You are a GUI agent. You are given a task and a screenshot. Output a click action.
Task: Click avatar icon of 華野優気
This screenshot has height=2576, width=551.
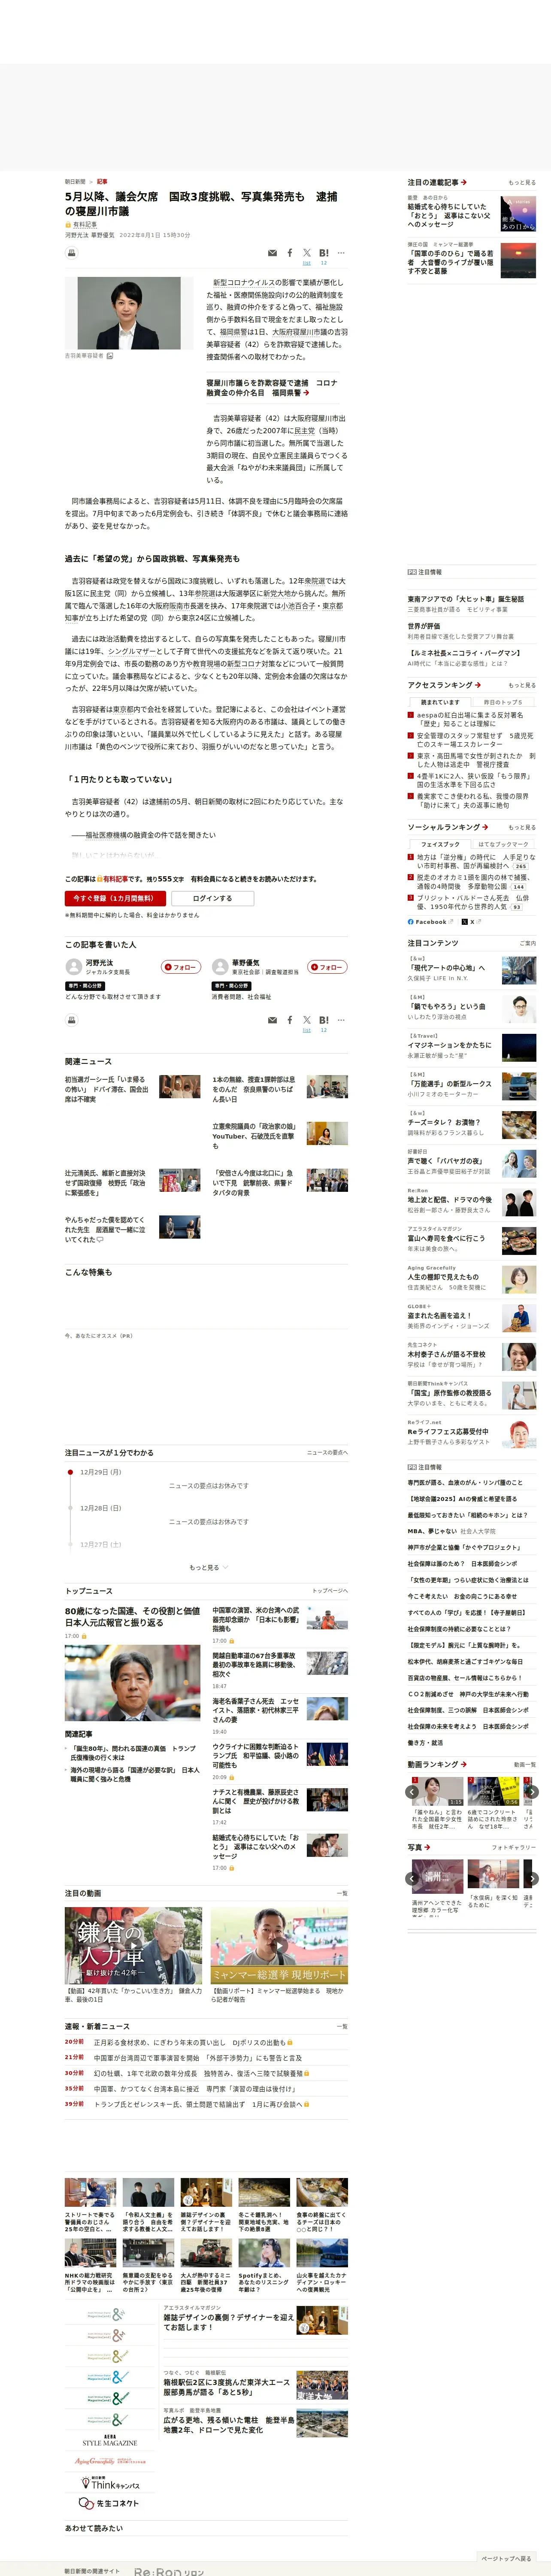[x=220, y=967]
